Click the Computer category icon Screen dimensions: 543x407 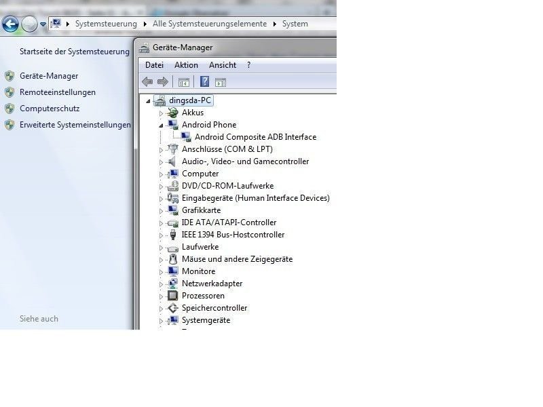point(172,174)
